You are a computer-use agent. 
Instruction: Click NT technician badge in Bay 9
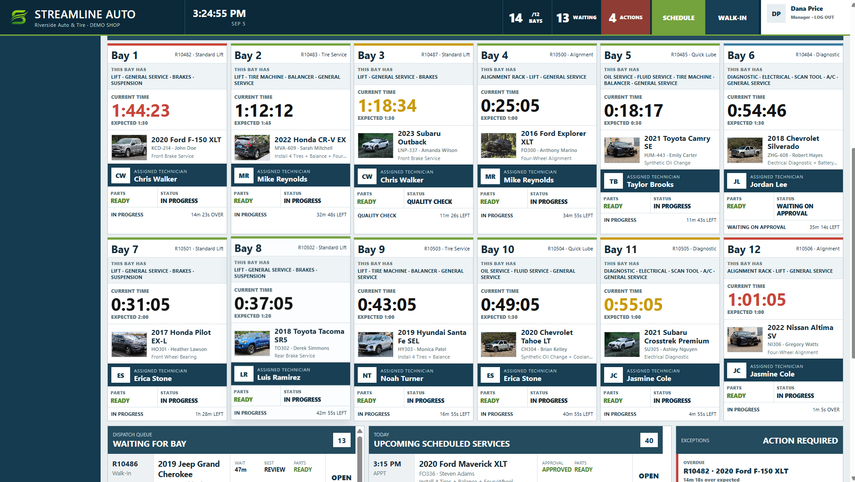tap(367, 375)
